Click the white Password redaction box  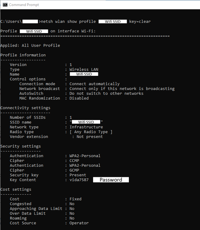point(111,180)
